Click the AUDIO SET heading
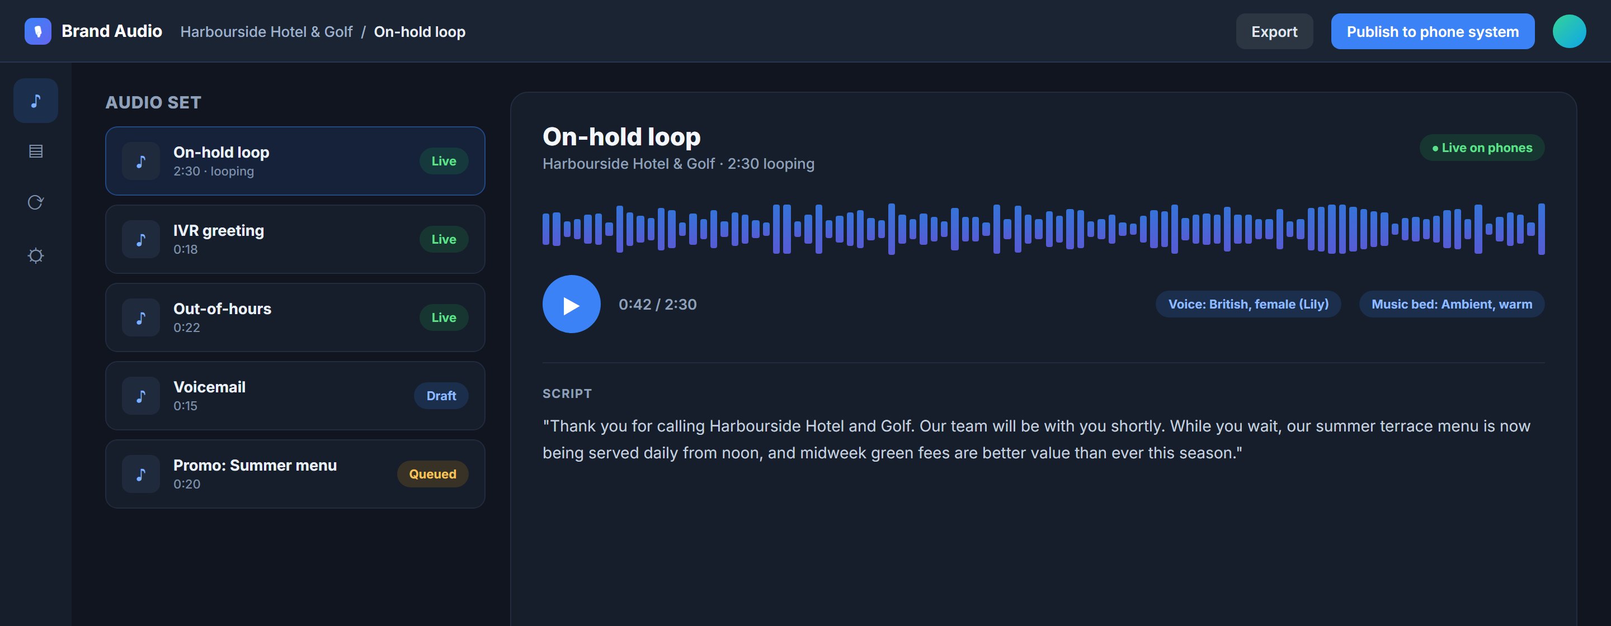 153,102
